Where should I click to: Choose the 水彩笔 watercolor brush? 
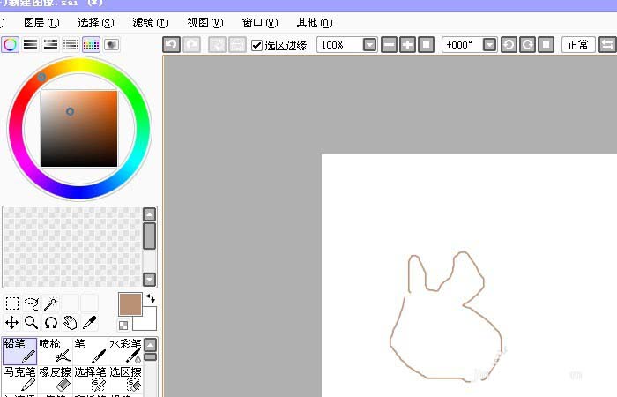(125, 351)
